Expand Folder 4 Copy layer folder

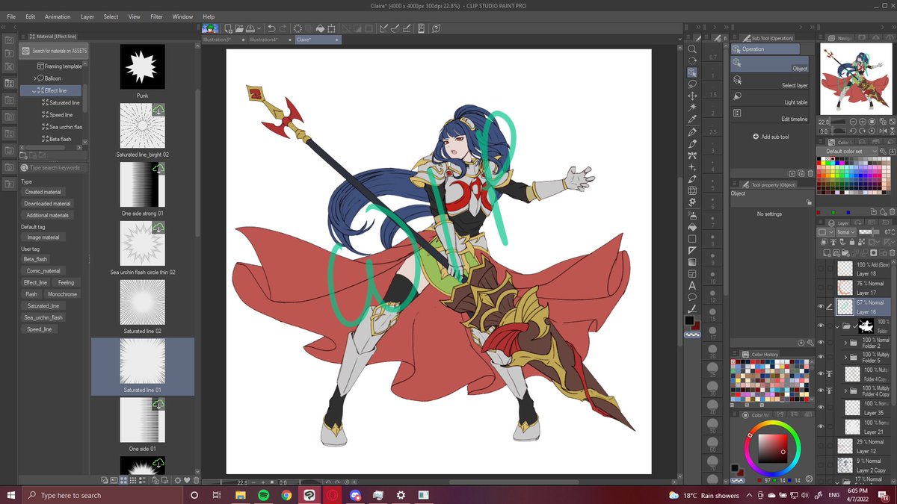point(845,390)
